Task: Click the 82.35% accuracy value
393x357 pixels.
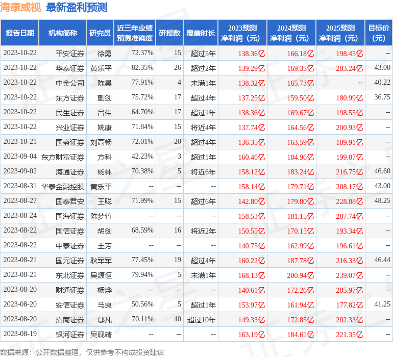Action: coord(142,68)
